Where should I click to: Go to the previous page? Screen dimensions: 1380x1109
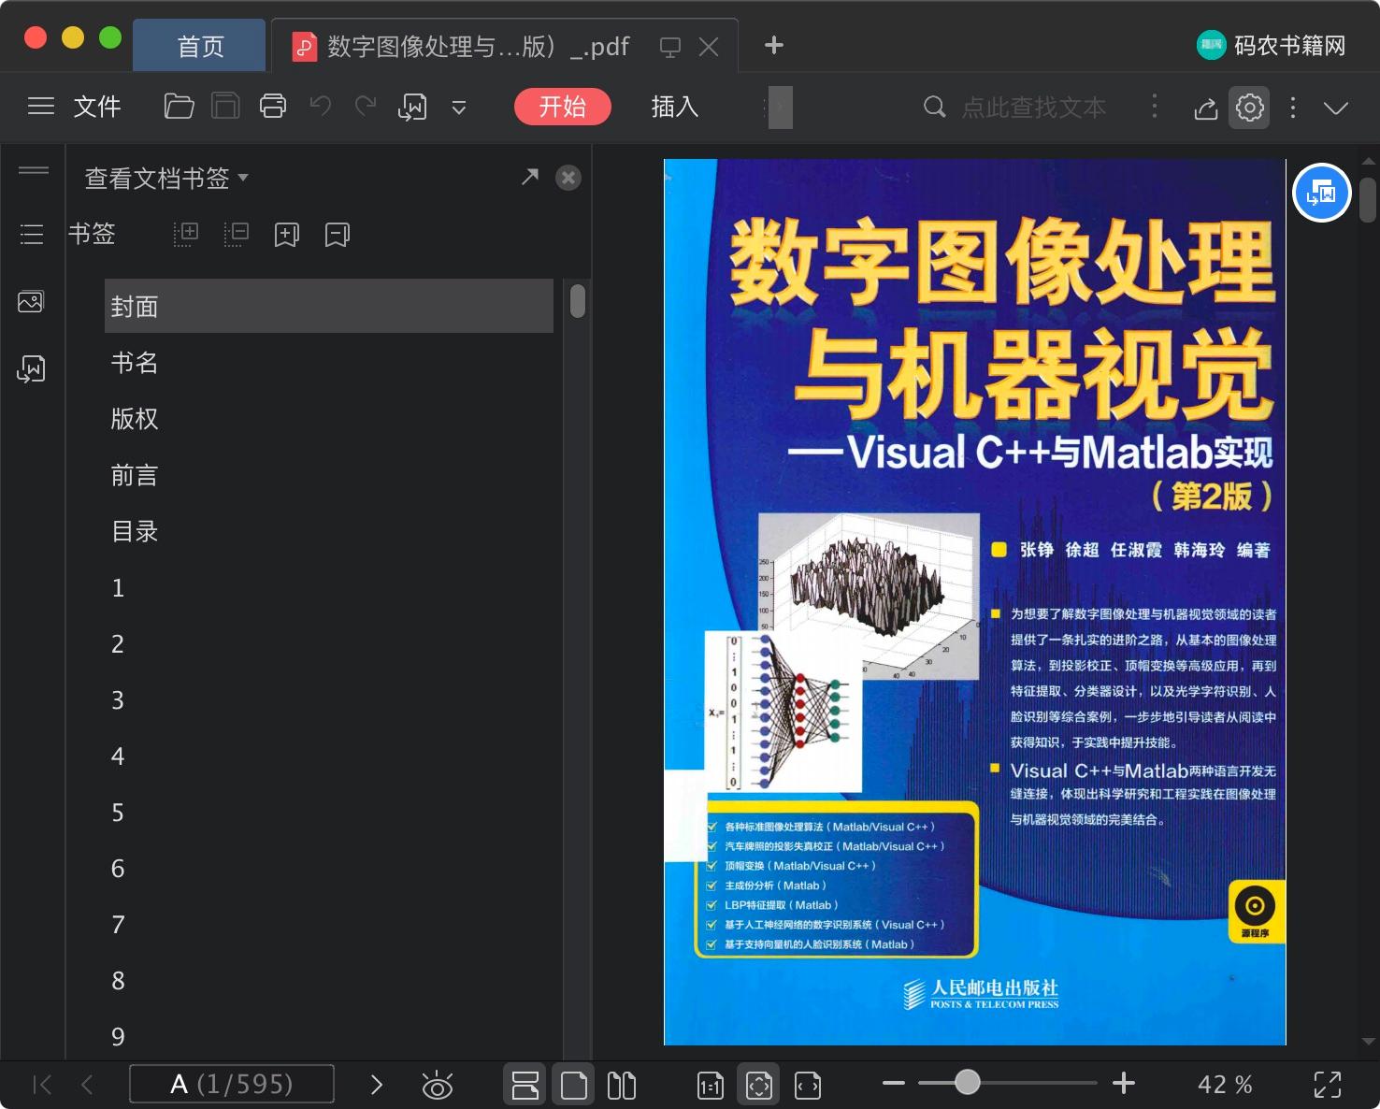pos(87,1085)
